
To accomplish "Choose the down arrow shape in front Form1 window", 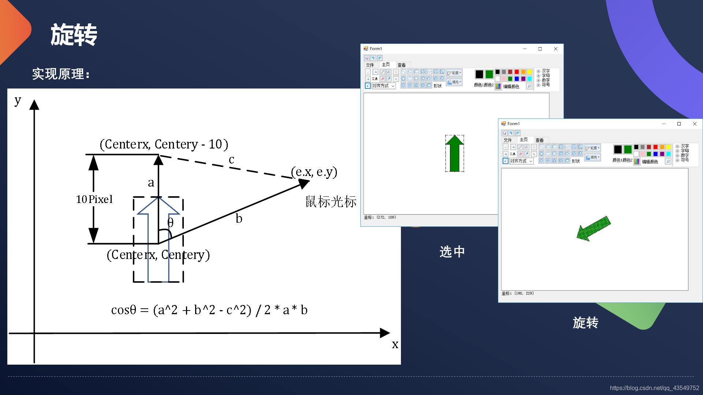I will pos(580,154).
